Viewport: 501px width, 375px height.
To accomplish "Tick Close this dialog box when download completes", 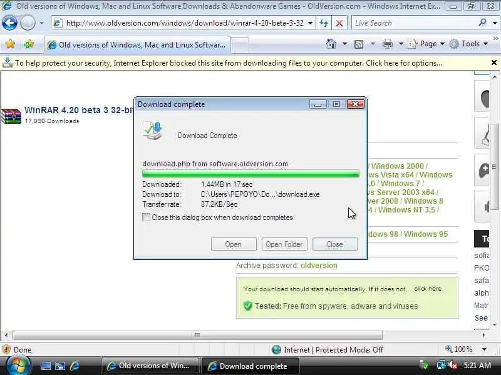I will [x=146, y=217].
